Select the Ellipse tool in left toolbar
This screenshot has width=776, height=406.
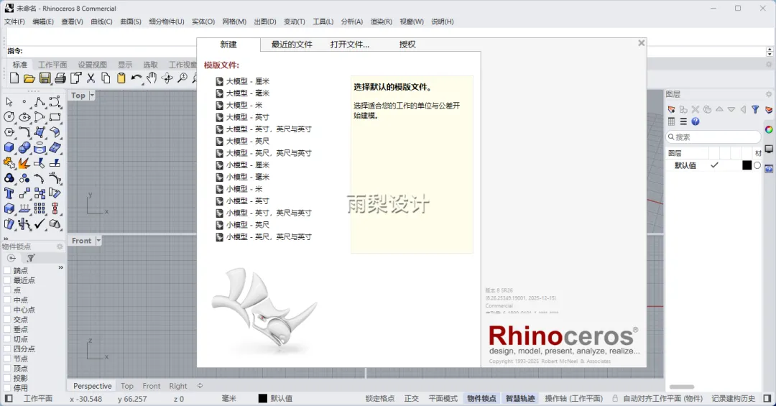(24, 117)
